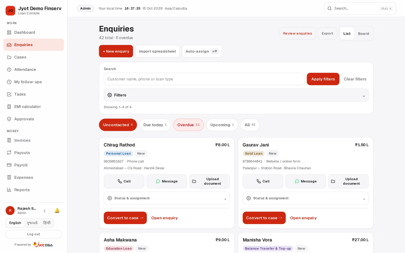Click the JD logo badge

click(10, 11)
